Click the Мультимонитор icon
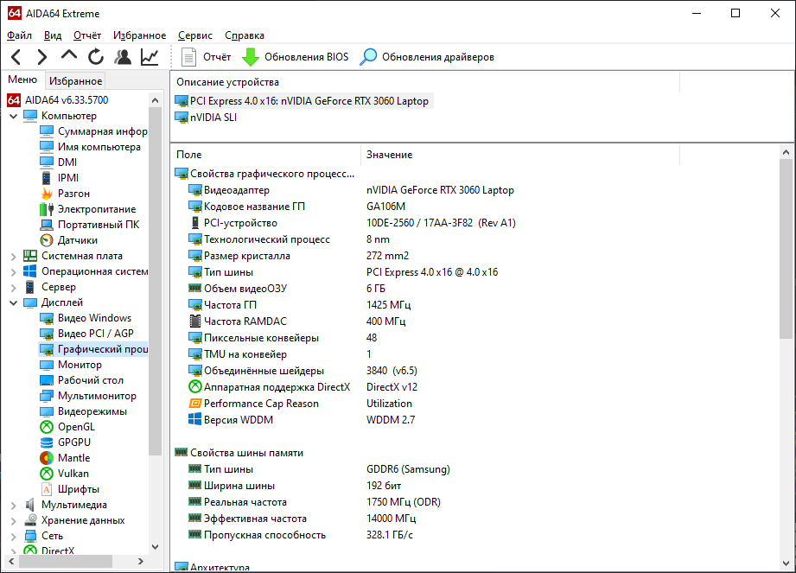796x573 pixels. point(47,396)
